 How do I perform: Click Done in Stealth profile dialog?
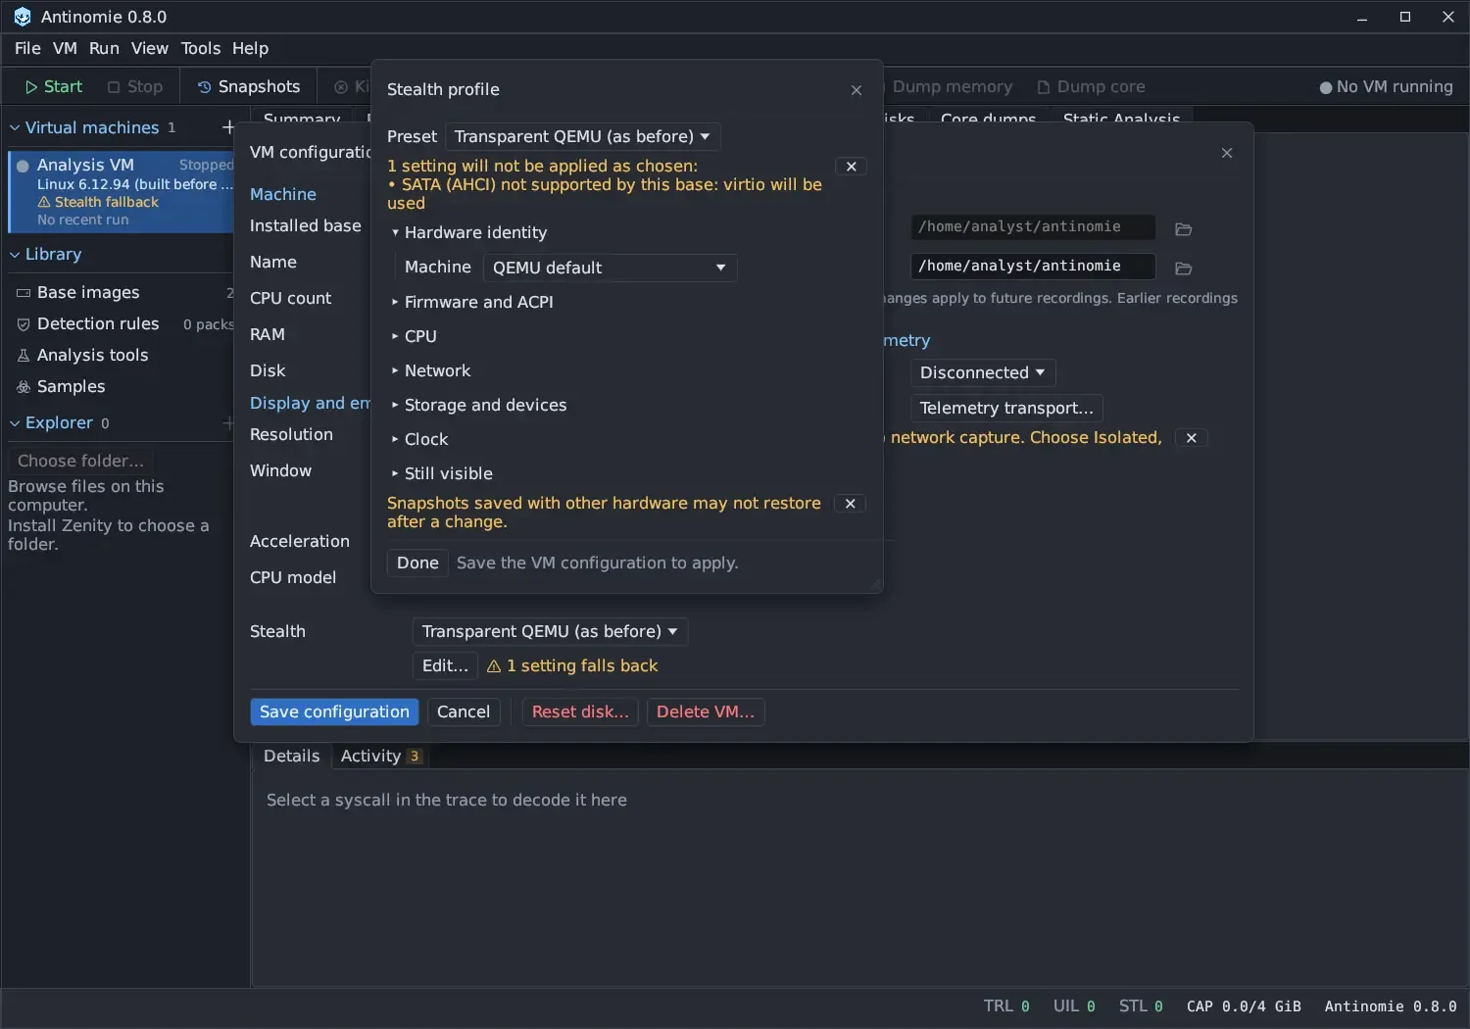pos(417,563)
